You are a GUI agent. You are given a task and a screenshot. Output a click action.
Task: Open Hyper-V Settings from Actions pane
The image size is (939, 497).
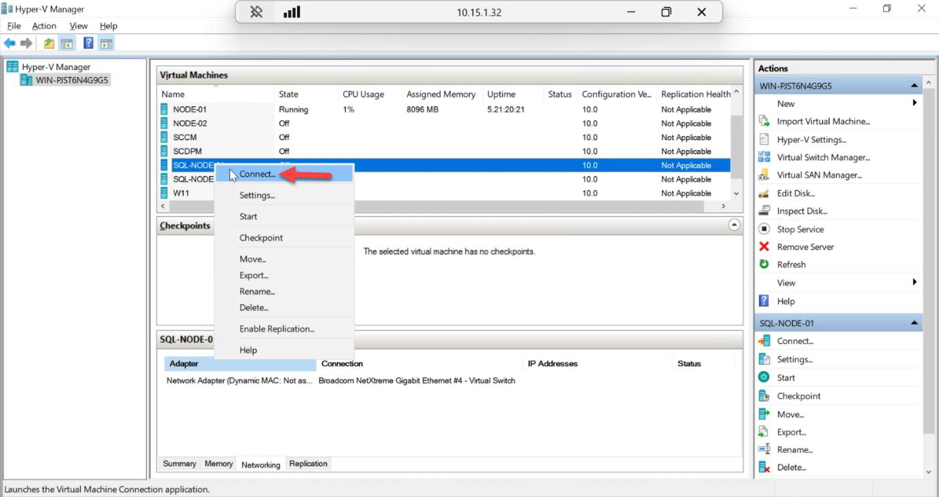(x=811, y=139)
